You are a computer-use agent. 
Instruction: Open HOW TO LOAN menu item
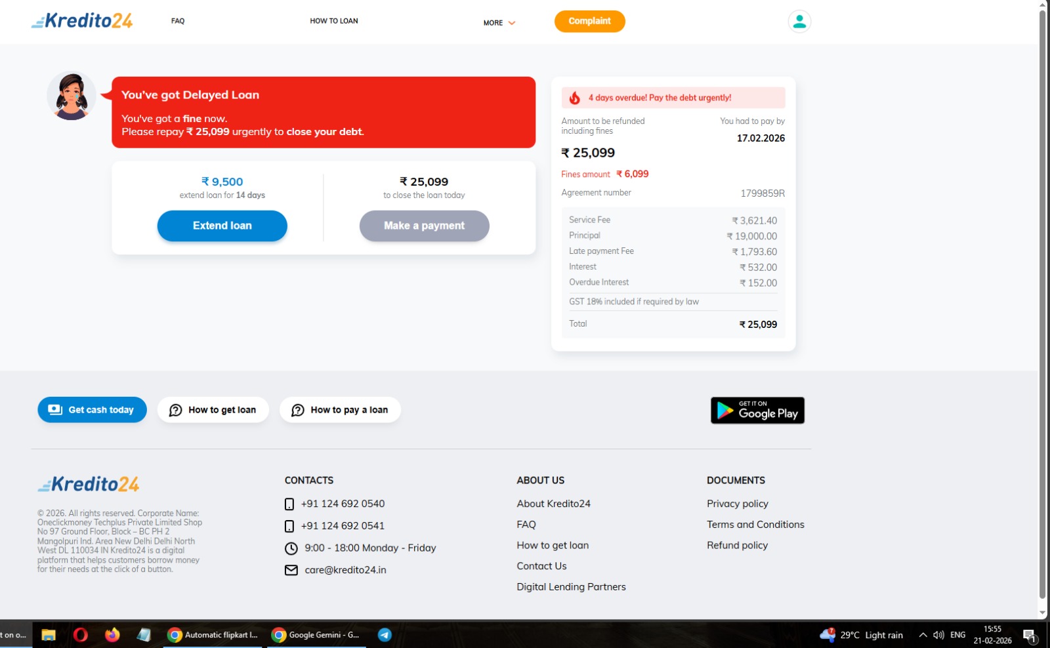(334, 21)
